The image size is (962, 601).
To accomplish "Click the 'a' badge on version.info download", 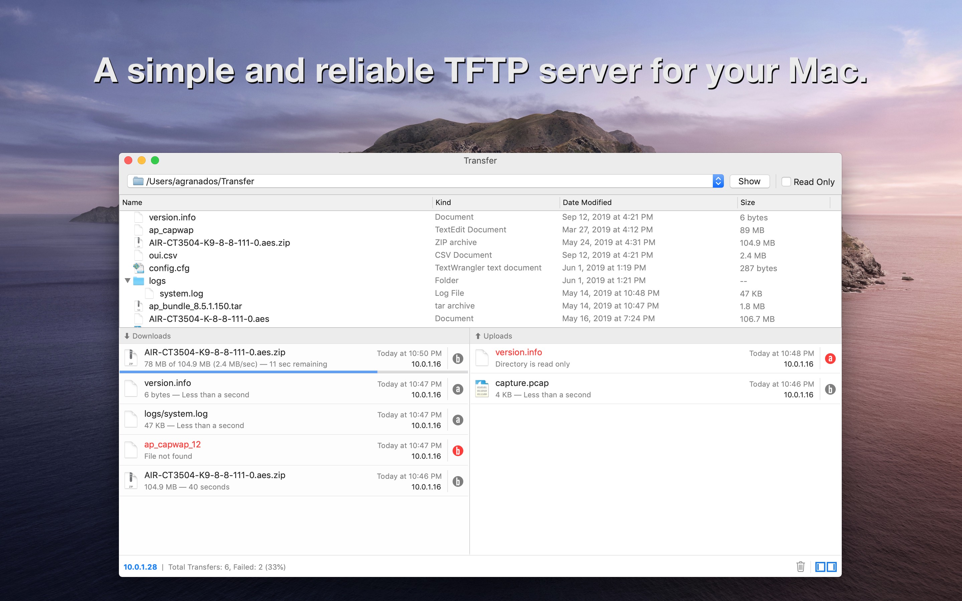I will 458,389.
